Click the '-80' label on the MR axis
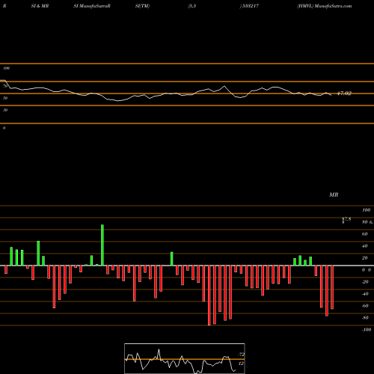374x374 pixels. pyautogui.click(x=365, y=318)
